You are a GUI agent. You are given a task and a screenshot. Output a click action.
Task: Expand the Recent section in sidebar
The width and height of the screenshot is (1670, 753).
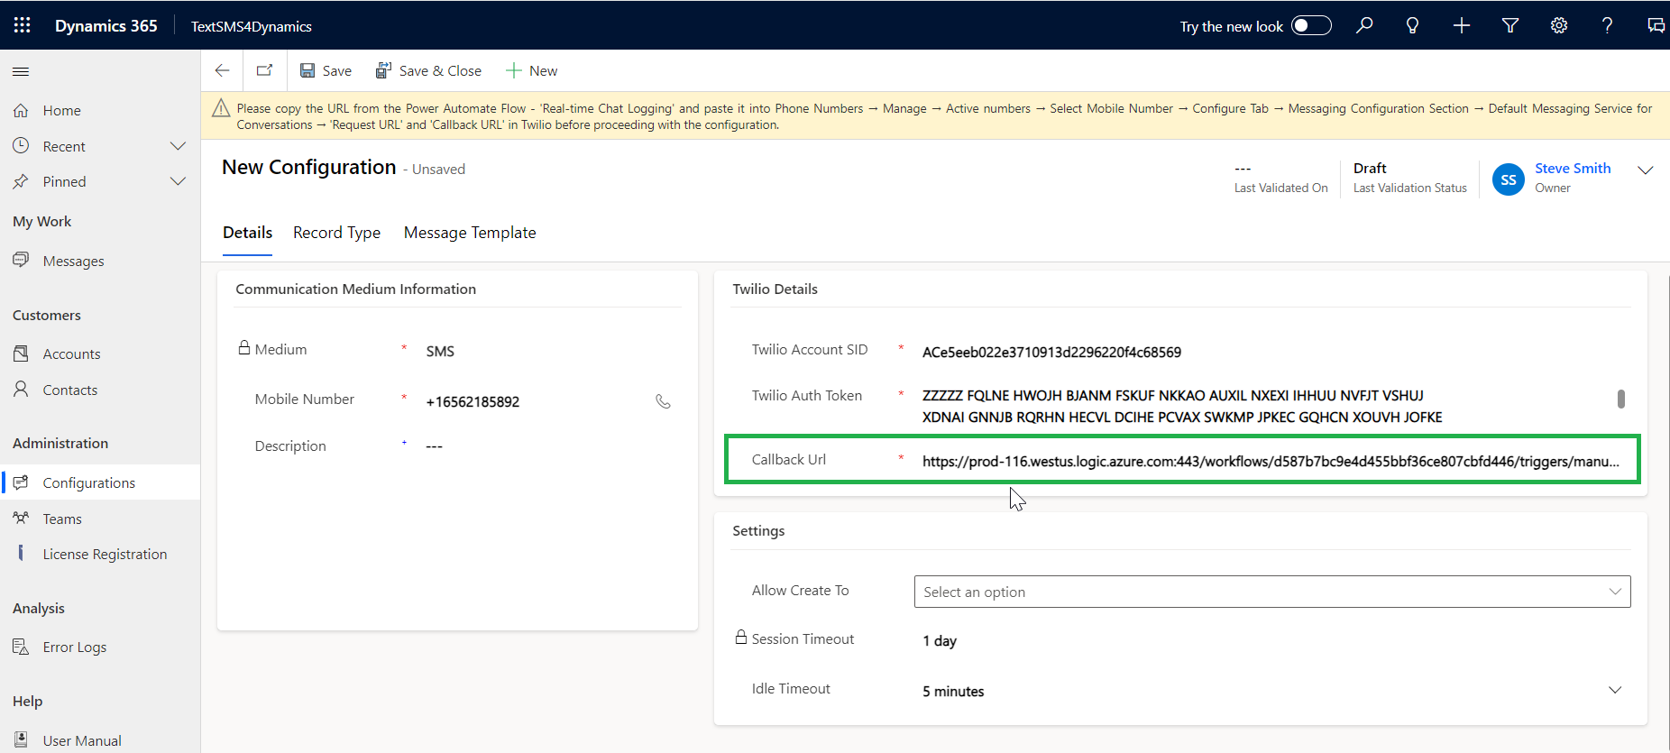click(x=178, y=146)
